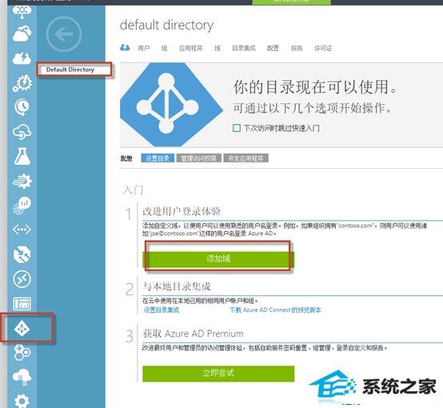Switch to the 组 tab
The image size is (443, 408).
coord(164,48)
